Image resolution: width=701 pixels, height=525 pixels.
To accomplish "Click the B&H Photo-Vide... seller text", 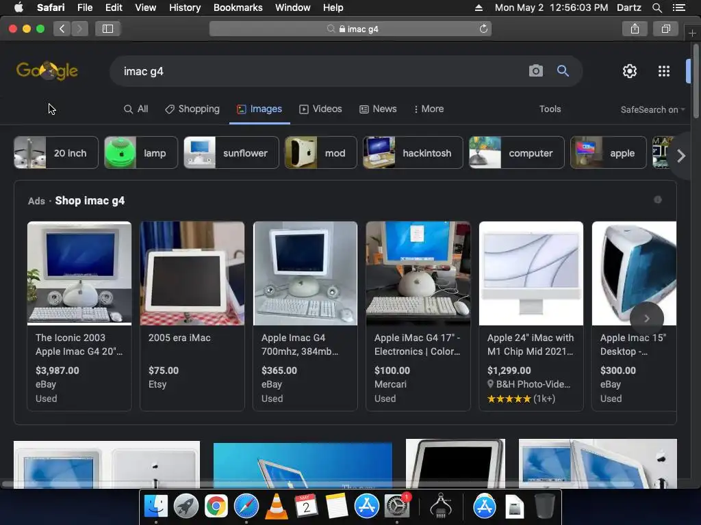I will coord(533,384).
